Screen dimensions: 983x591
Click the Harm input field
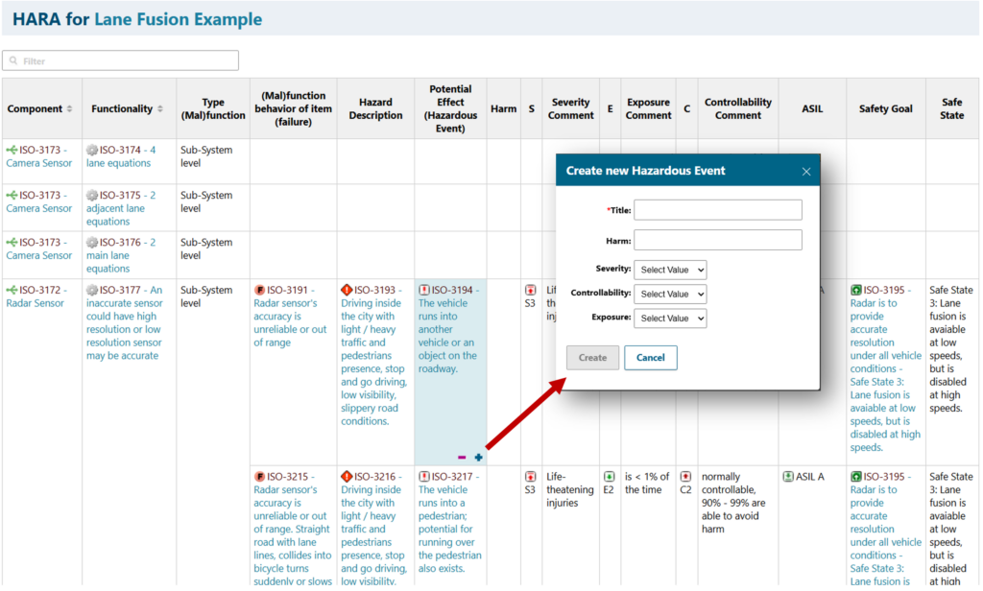point(718,240)
